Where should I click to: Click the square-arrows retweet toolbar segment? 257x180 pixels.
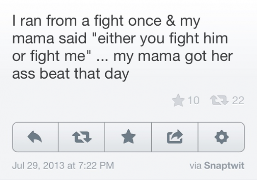click(x=82, y=137)
